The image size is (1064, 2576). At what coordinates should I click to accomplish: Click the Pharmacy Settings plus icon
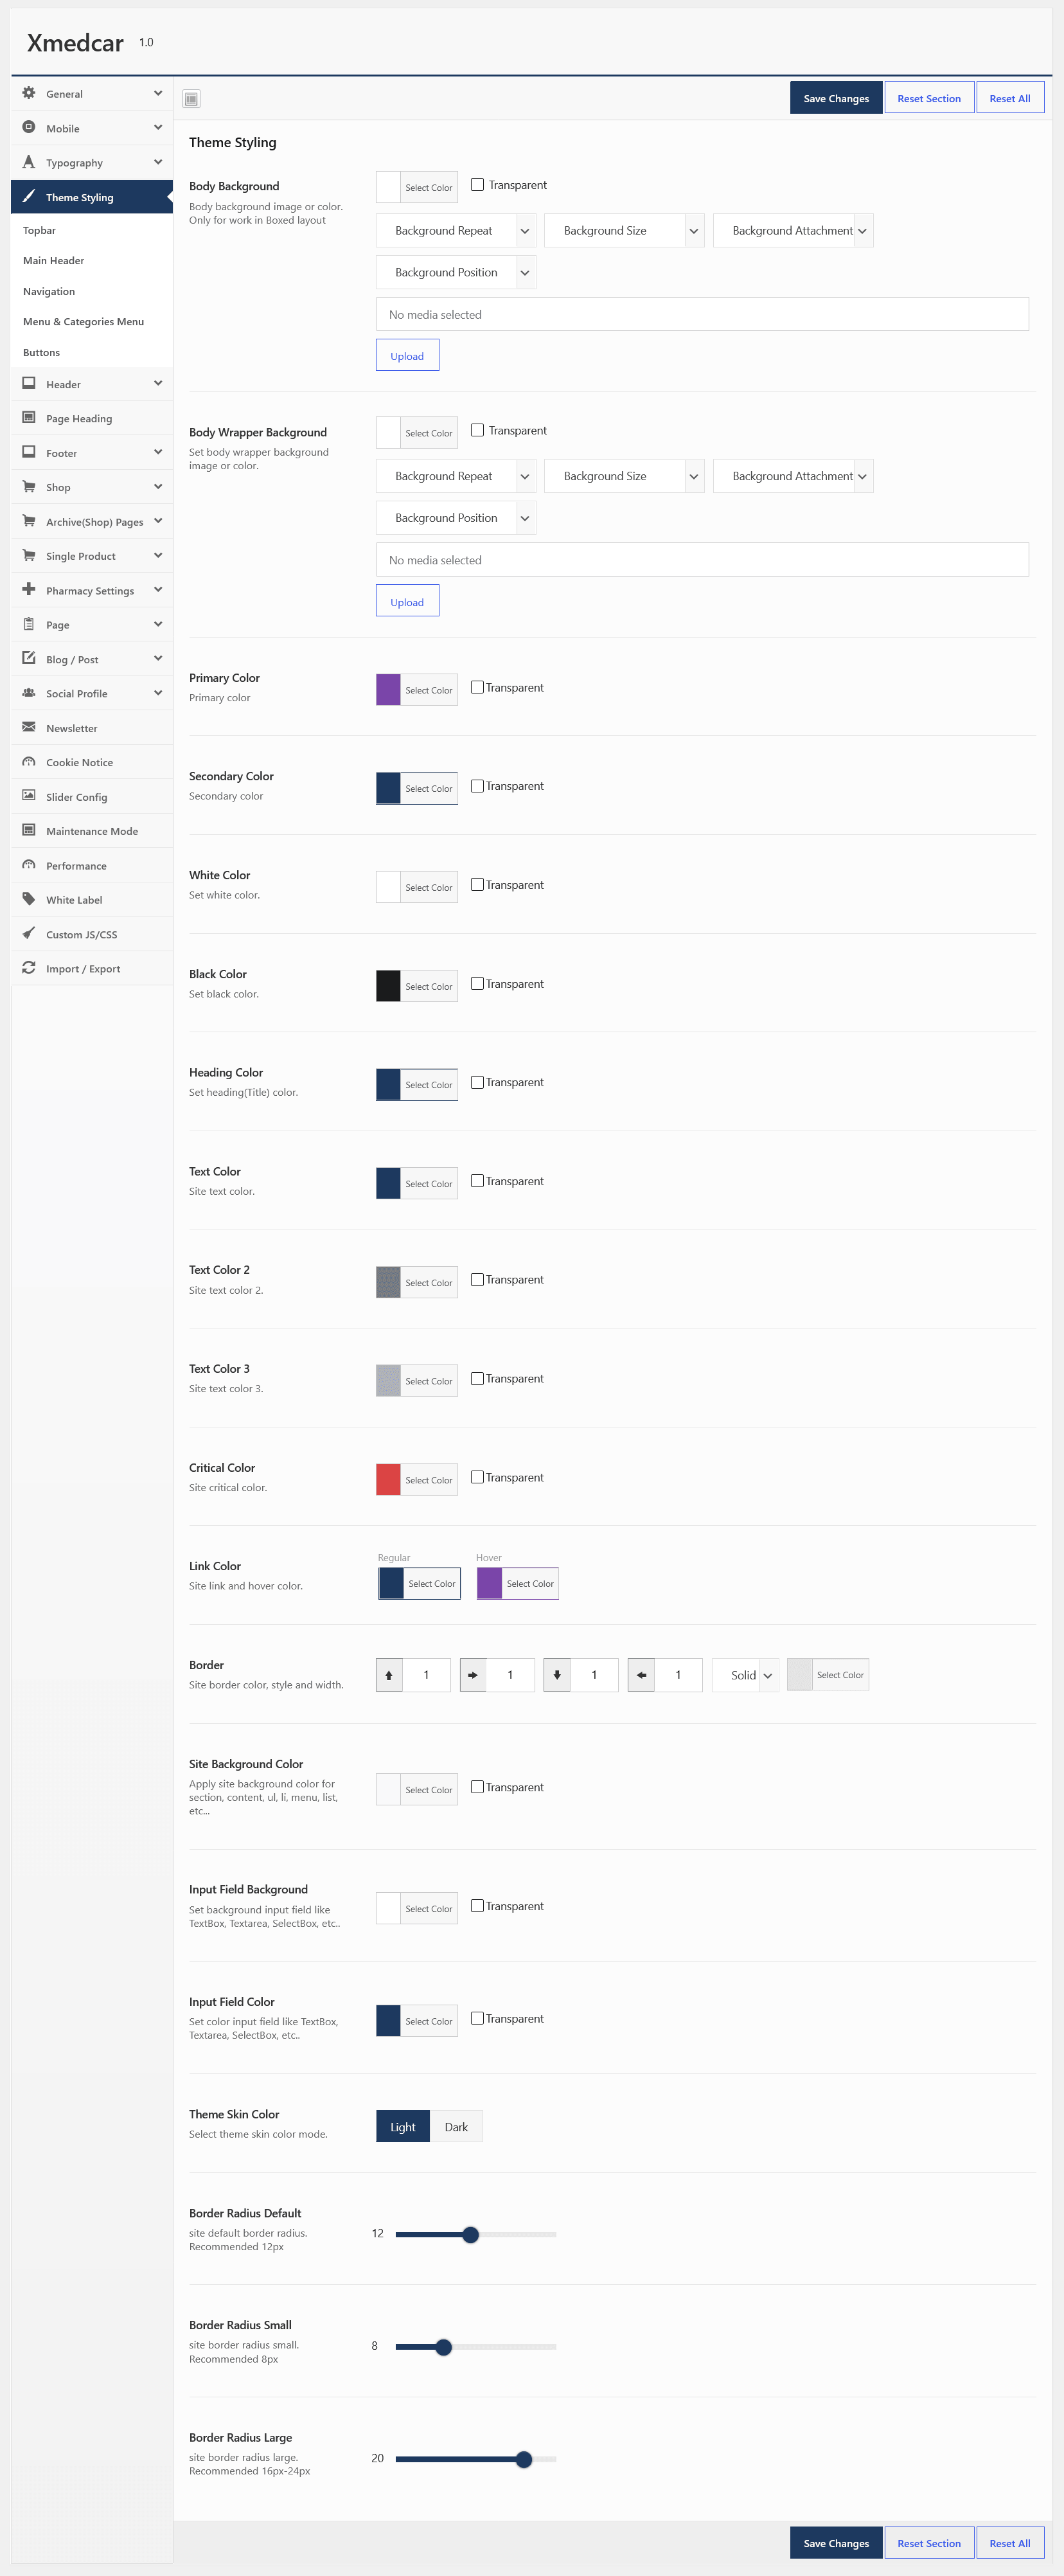pos(29,590)
